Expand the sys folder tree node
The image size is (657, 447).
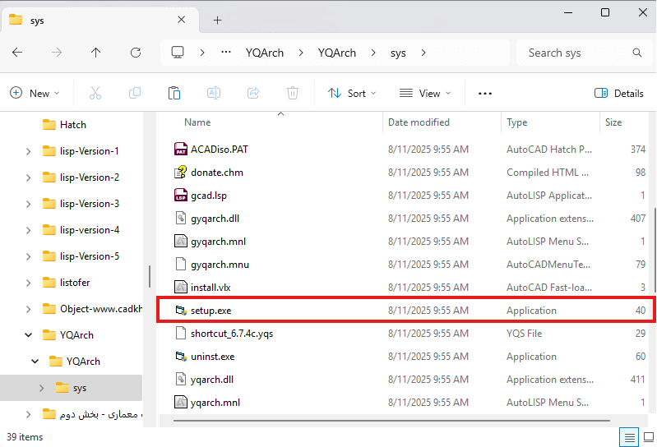41,388
